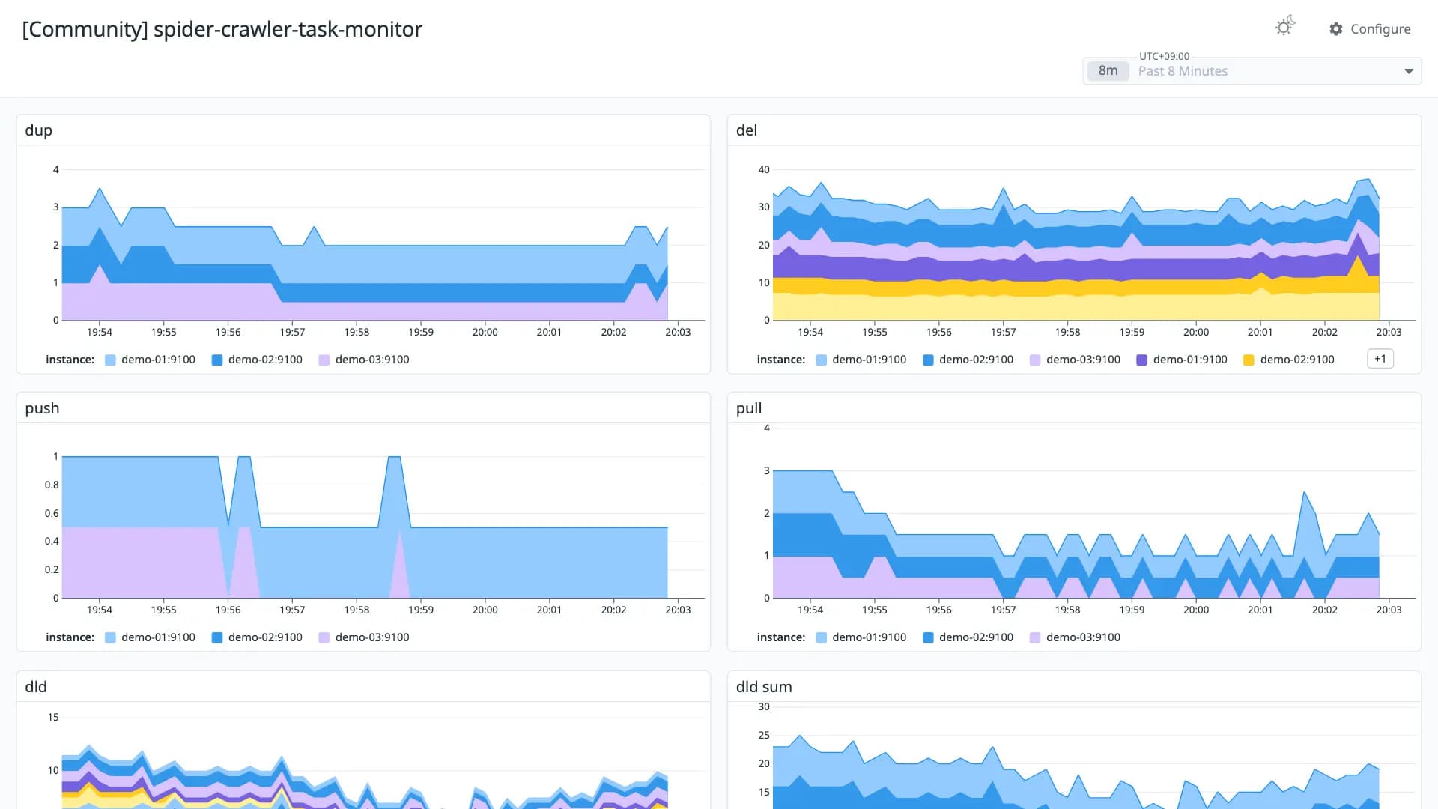Click demo-03:9100 label in push legend
The height and width of the screenshot is (809, 1438).
372,637
